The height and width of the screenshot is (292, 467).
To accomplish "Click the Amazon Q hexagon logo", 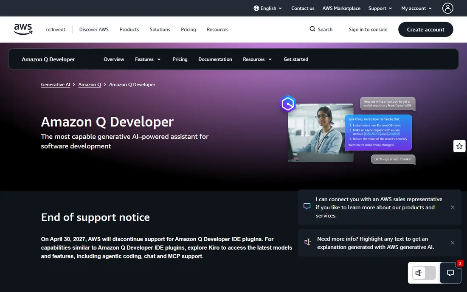I will pyautogui.click(x=288, y=104).
